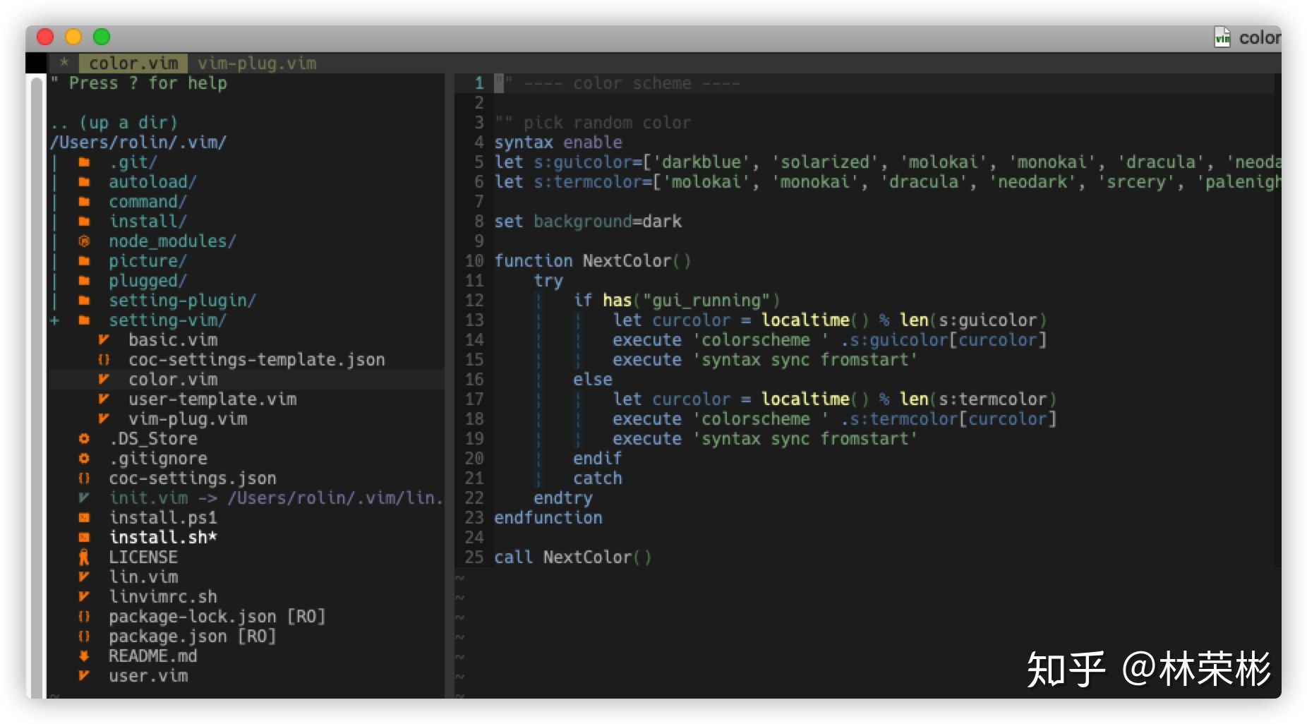The image size is (1307, 724).
Task: Expand the setting-plugin/ folder
Action: coord(181,301)
